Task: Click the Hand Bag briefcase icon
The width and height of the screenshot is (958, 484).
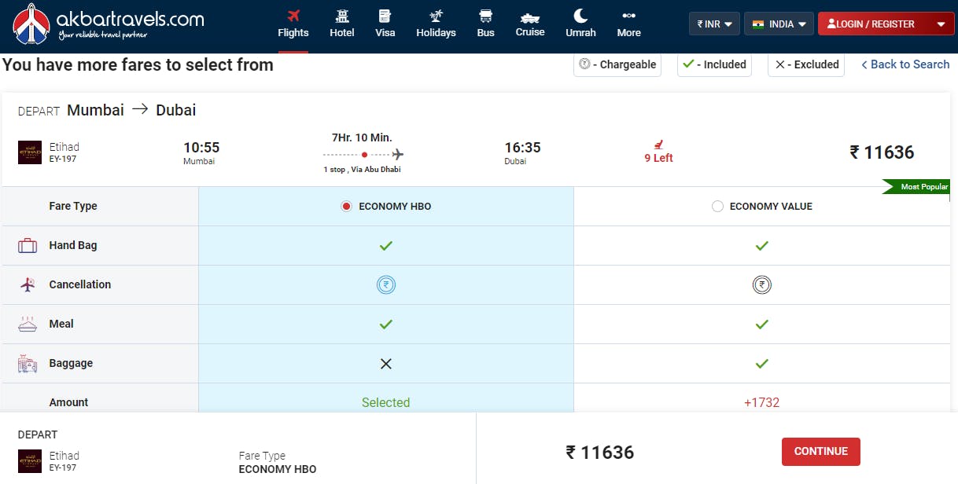Action: point(28,246)
